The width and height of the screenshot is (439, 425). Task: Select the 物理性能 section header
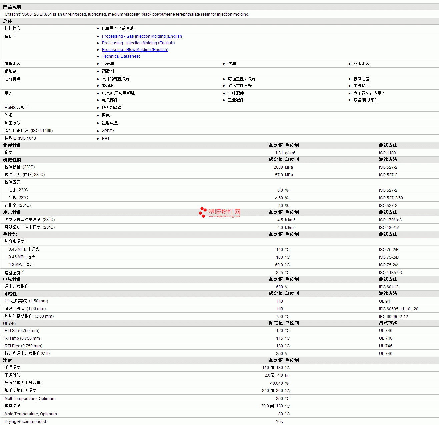click(12, 145)
